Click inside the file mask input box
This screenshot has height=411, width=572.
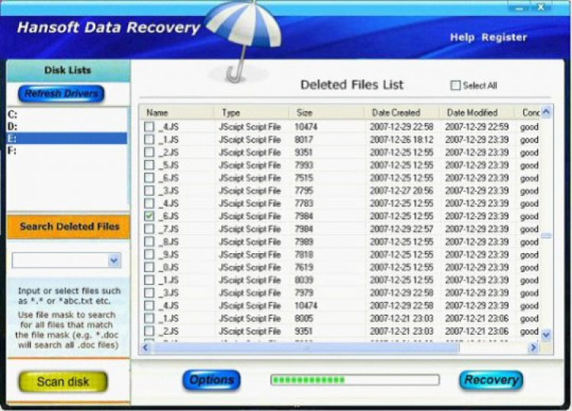[x=60, y=260]
